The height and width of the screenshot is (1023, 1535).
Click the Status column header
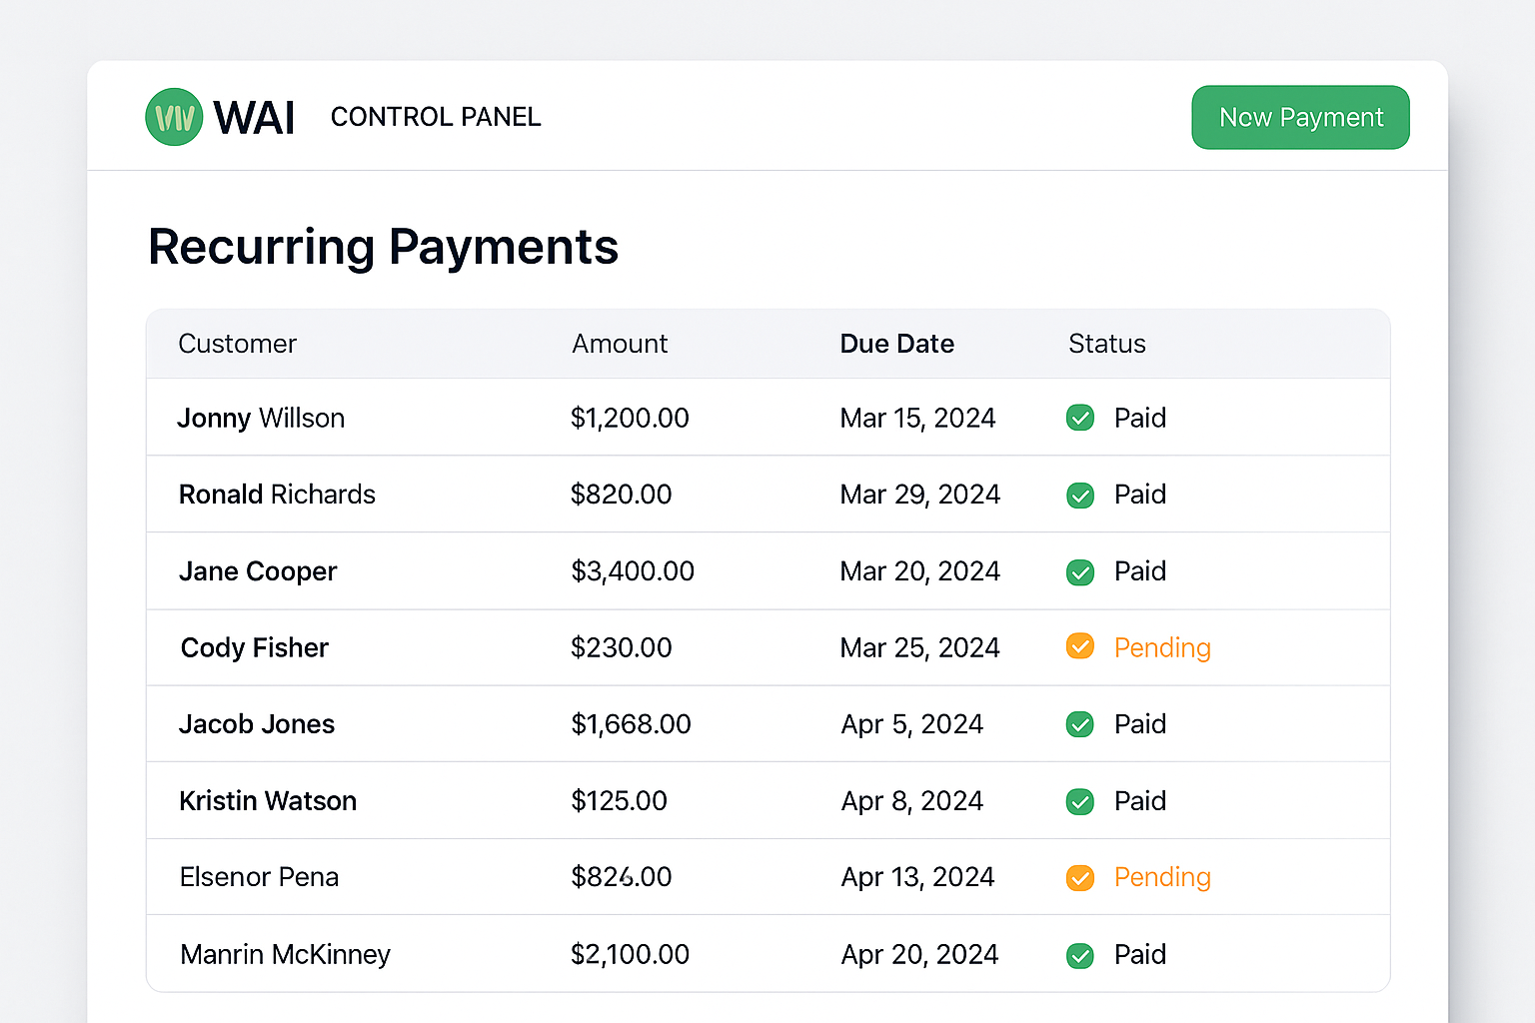click(x=1106, y=343)
